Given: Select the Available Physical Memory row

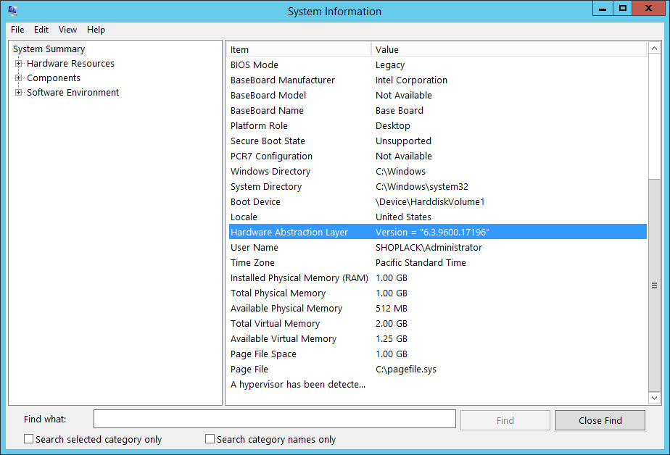Looking at the screenshot, I should click(437, 309).
